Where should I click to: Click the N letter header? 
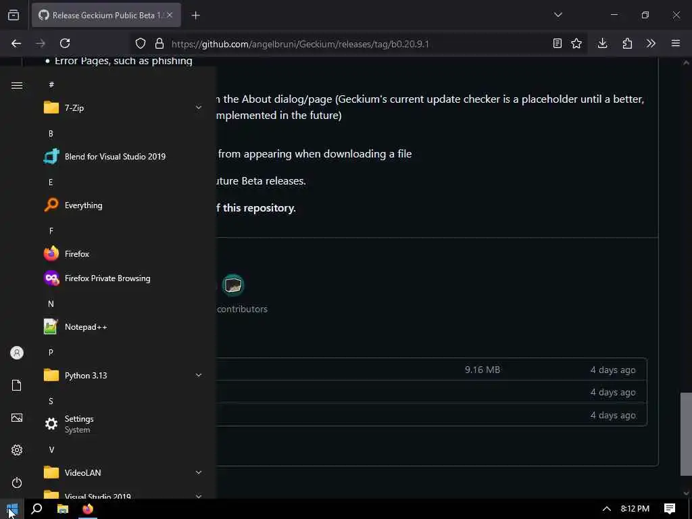(51, 303)
